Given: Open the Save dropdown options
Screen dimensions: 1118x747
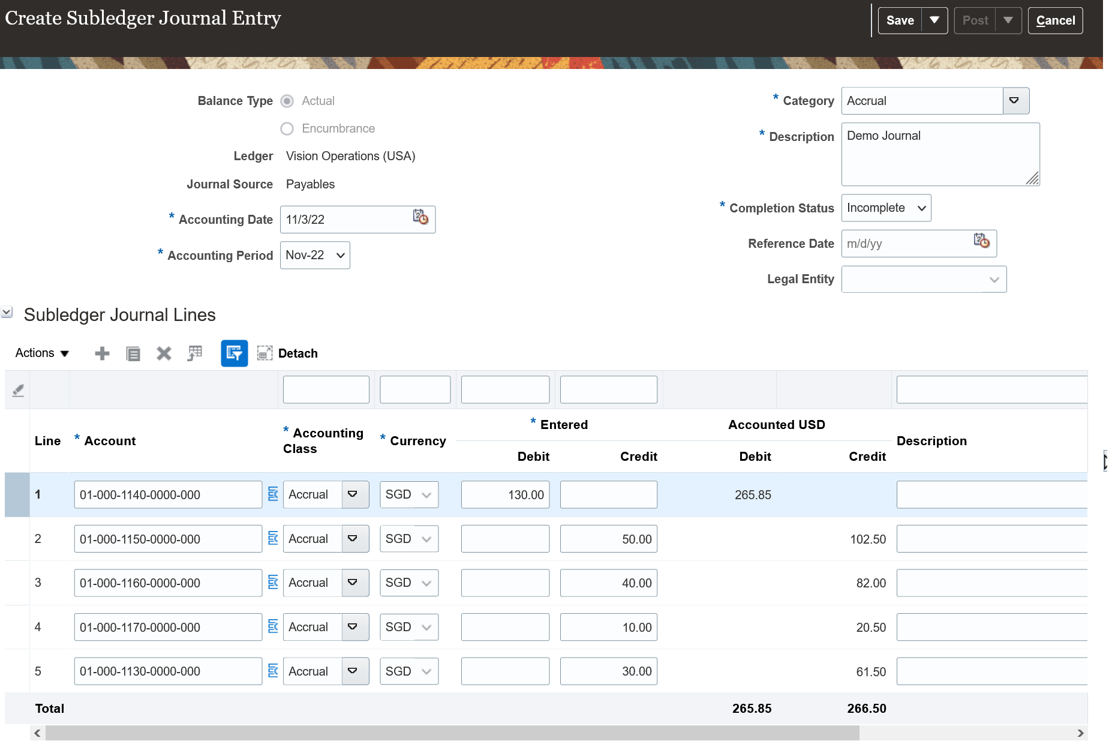Looking at the screenshot, I should (934, 20).
